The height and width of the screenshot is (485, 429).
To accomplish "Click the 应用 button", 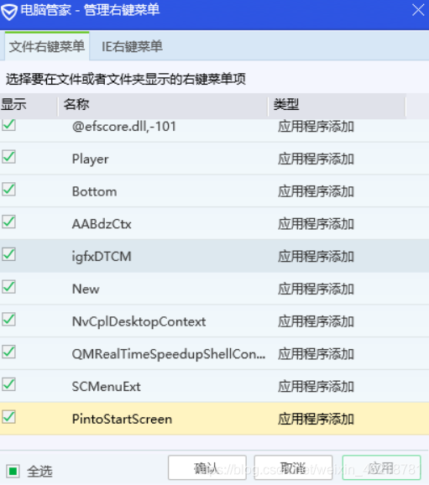I will pos(381,467).
